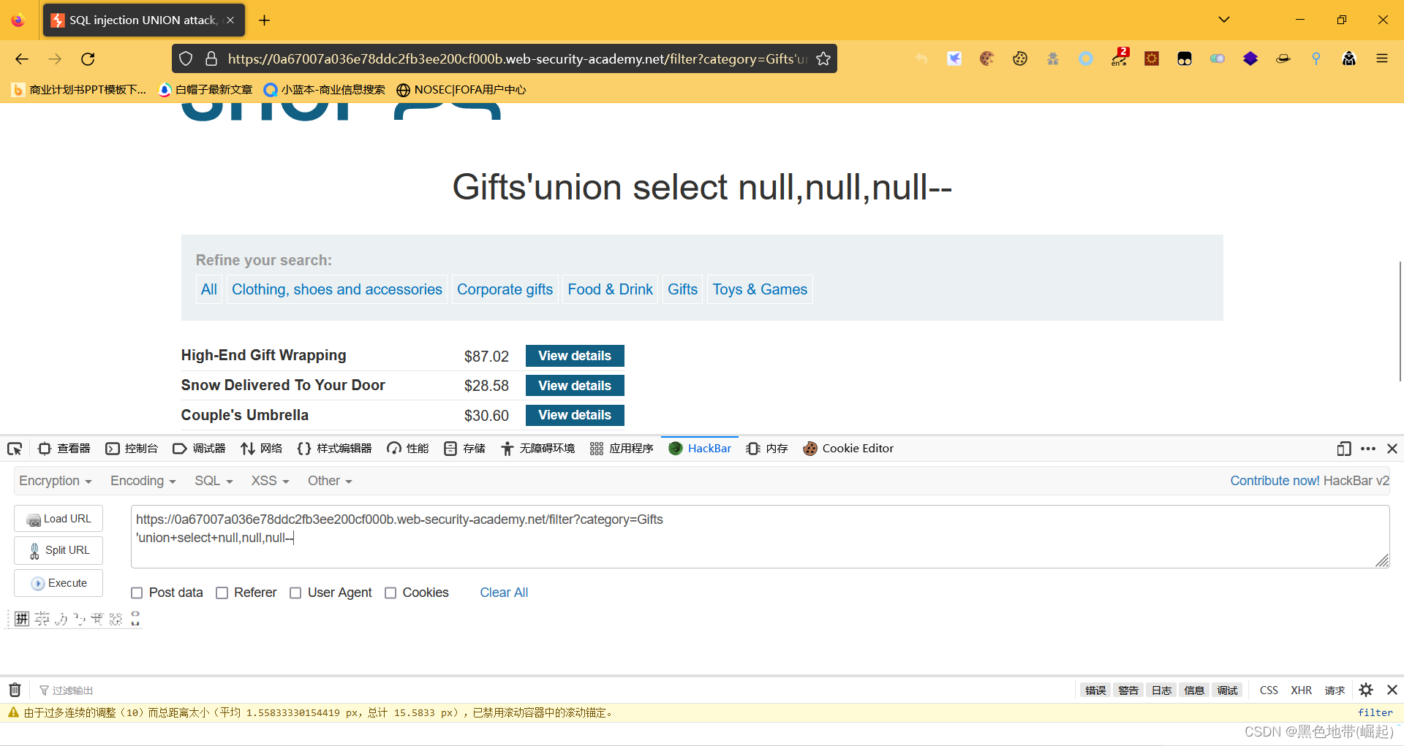Open the 网络 (Network) devtools tab
Viewport: 1404px width, 746px height.
point(261,449)
